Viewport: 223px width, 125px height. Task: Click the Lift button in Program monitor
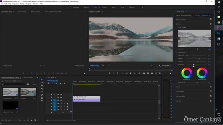pos(144,73)
